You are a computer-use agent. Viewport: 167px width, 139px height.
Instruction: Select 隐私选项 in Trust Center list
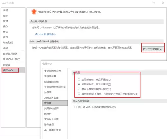pyautogui.click(x=49, y=124)
